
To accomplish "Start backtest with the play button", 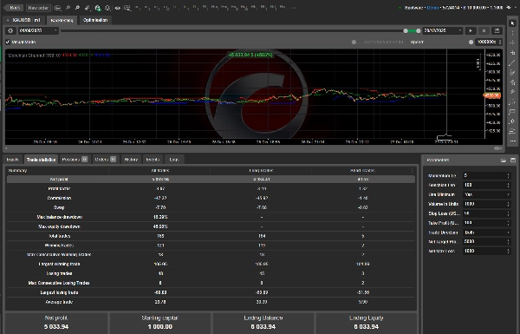I will (x=471, y=30).
